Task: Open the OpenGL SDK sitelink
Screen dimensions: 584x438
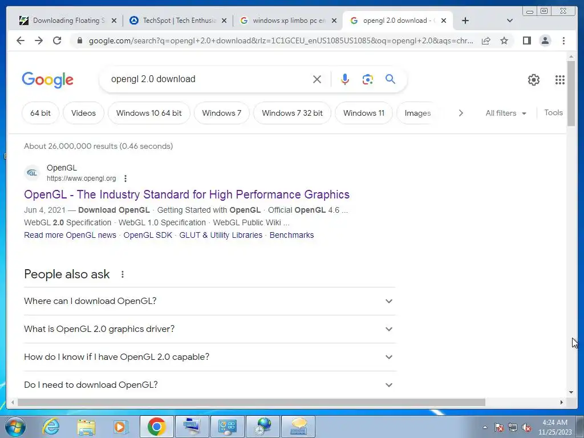Action: [148, 235]
